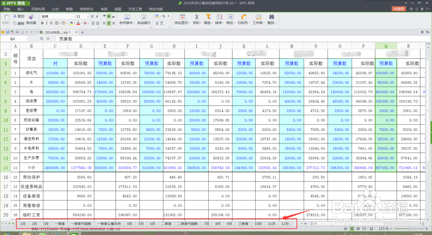The width and height of the screenshot is (432, 235).
Task: Click the Find (查找) binoculars icon
Action: (x=271, y=17)
